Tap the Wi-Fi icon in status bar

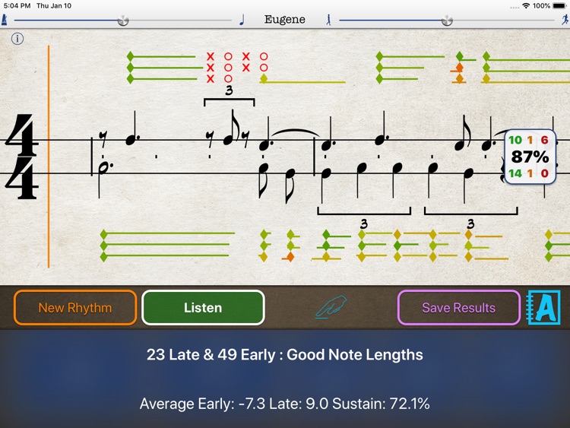526,6
